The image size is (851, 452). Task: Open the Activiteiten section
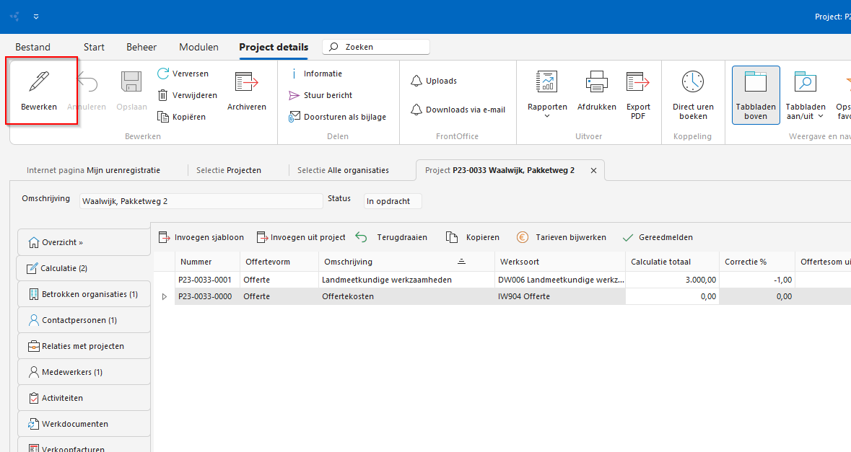(x=84, y=398)
